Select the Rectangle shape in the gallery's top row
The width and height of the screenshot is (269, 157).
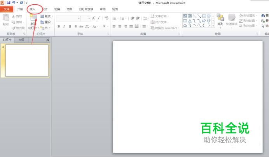204,16
